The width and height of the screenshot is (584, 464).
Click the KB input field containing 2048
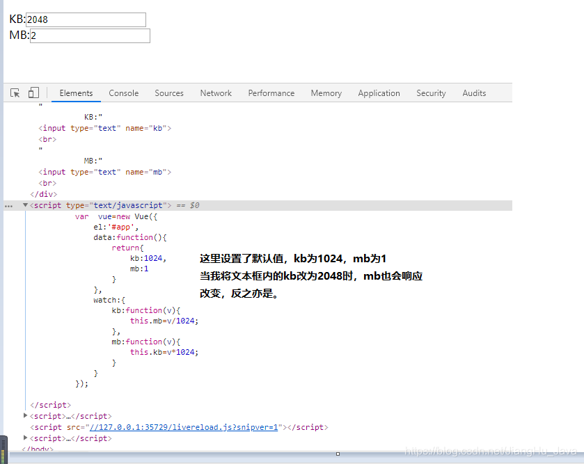86,19
